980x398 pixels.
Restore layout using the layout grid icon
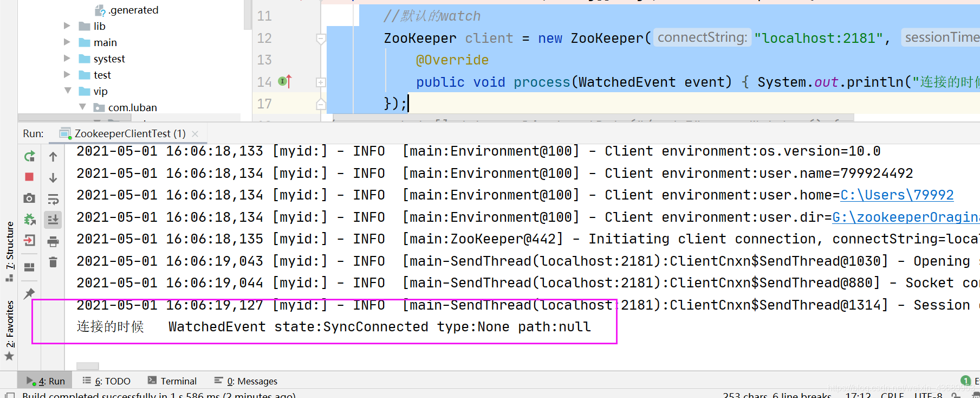point(30,267)
